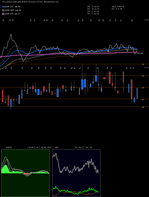Open the green MACD histogram chart panel
Screen dimensions: 149x197
25,173
